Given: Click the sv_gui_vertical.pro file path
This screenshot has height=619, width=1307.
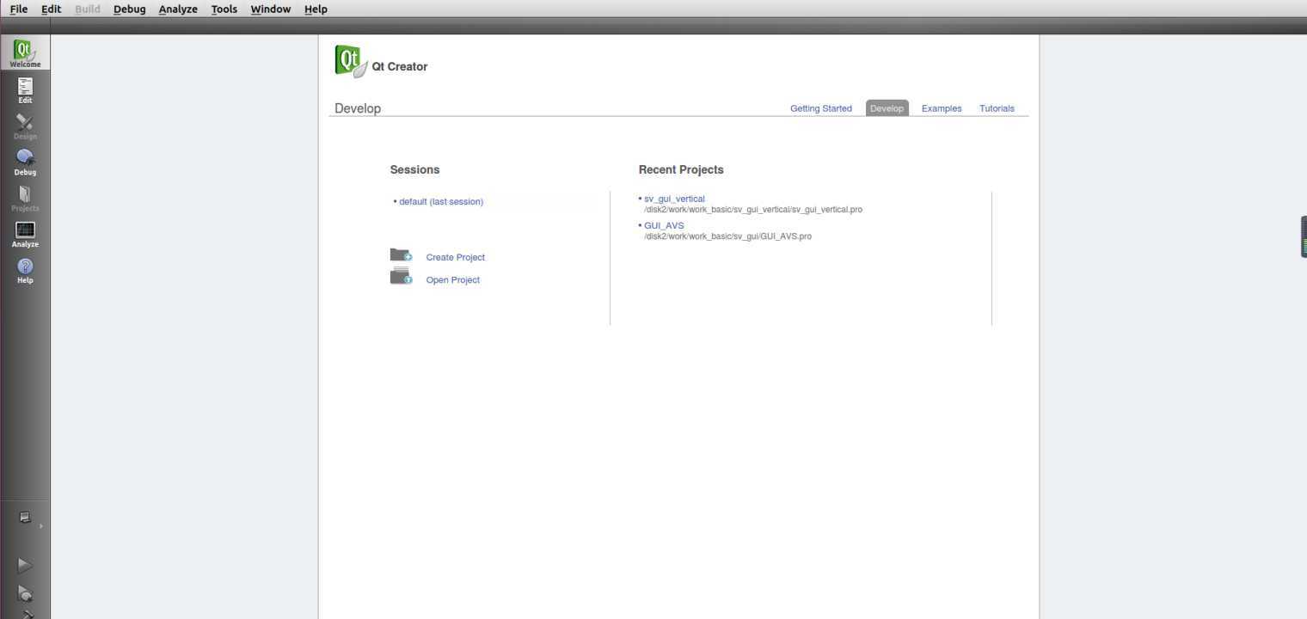Looking at the screenshot, I should pos(753,210).
